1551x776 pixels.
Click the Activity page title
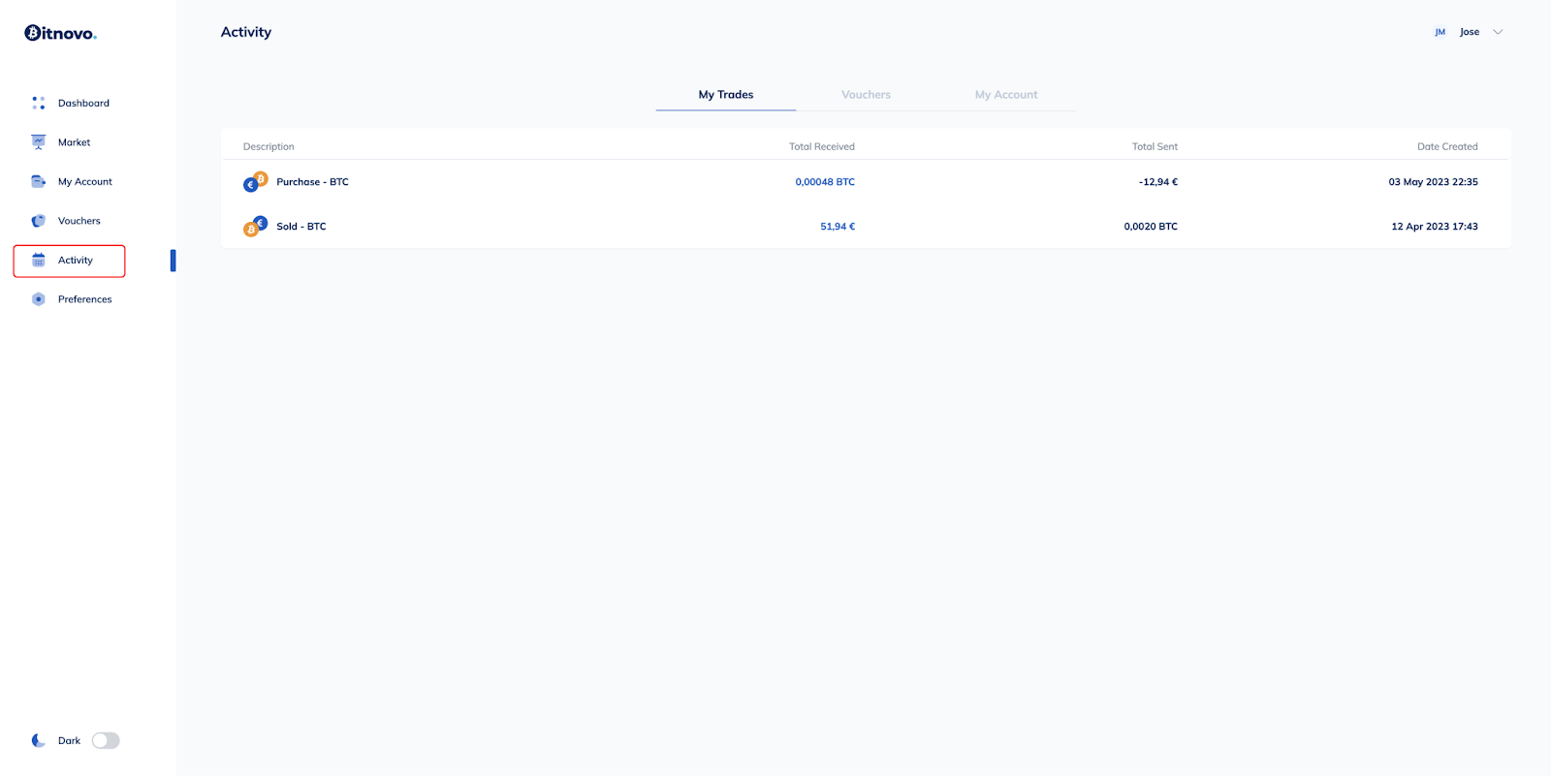click(x=246, y=32)
